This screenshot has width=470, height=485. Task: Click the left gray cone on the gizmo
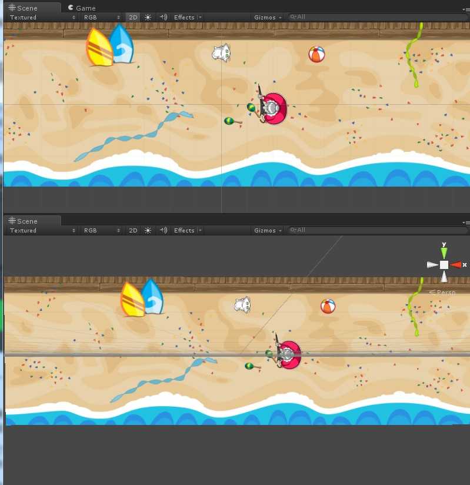(432, 265)
